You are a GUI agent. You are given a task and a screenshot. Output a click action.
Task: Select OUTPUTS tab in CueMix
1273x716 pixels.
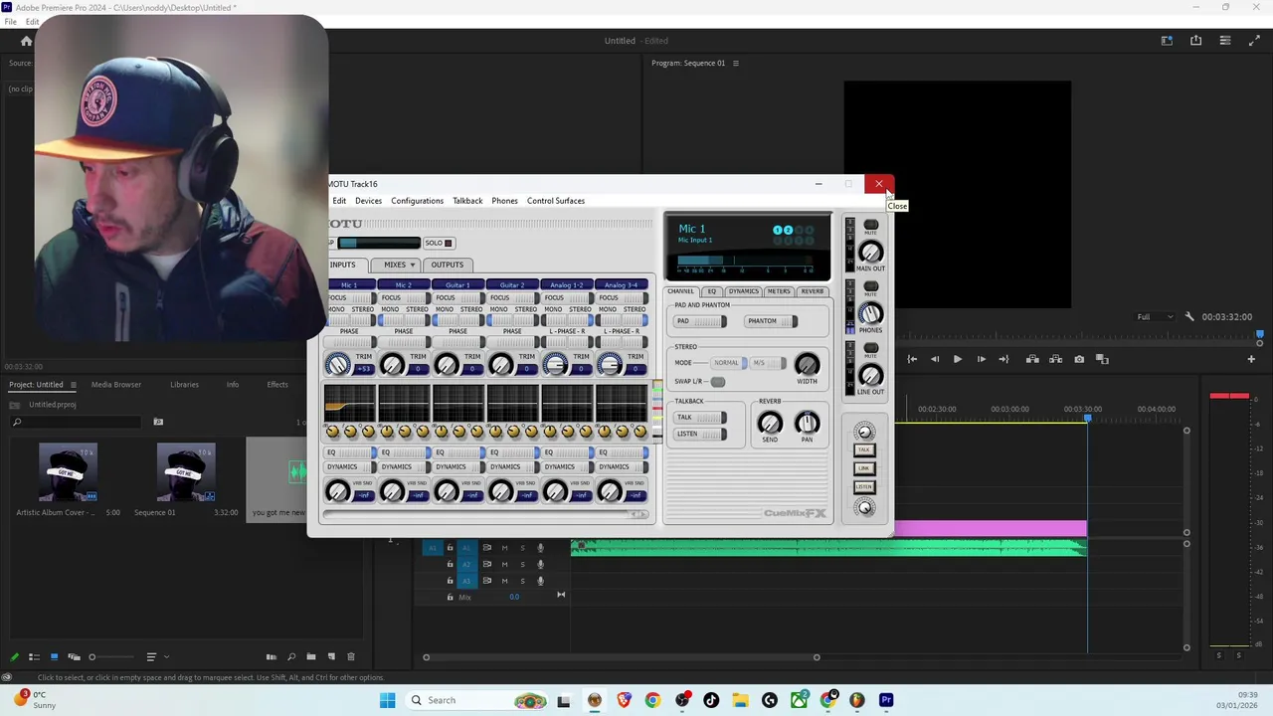tap(447, 265)
